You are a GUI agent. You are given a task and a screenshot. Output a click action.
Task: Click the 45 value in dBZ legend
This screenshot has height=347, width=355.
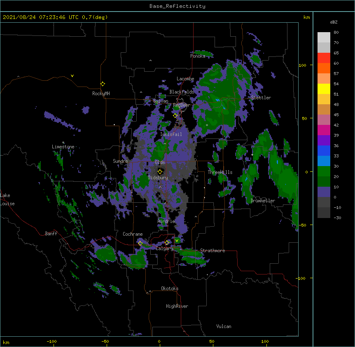336,115
